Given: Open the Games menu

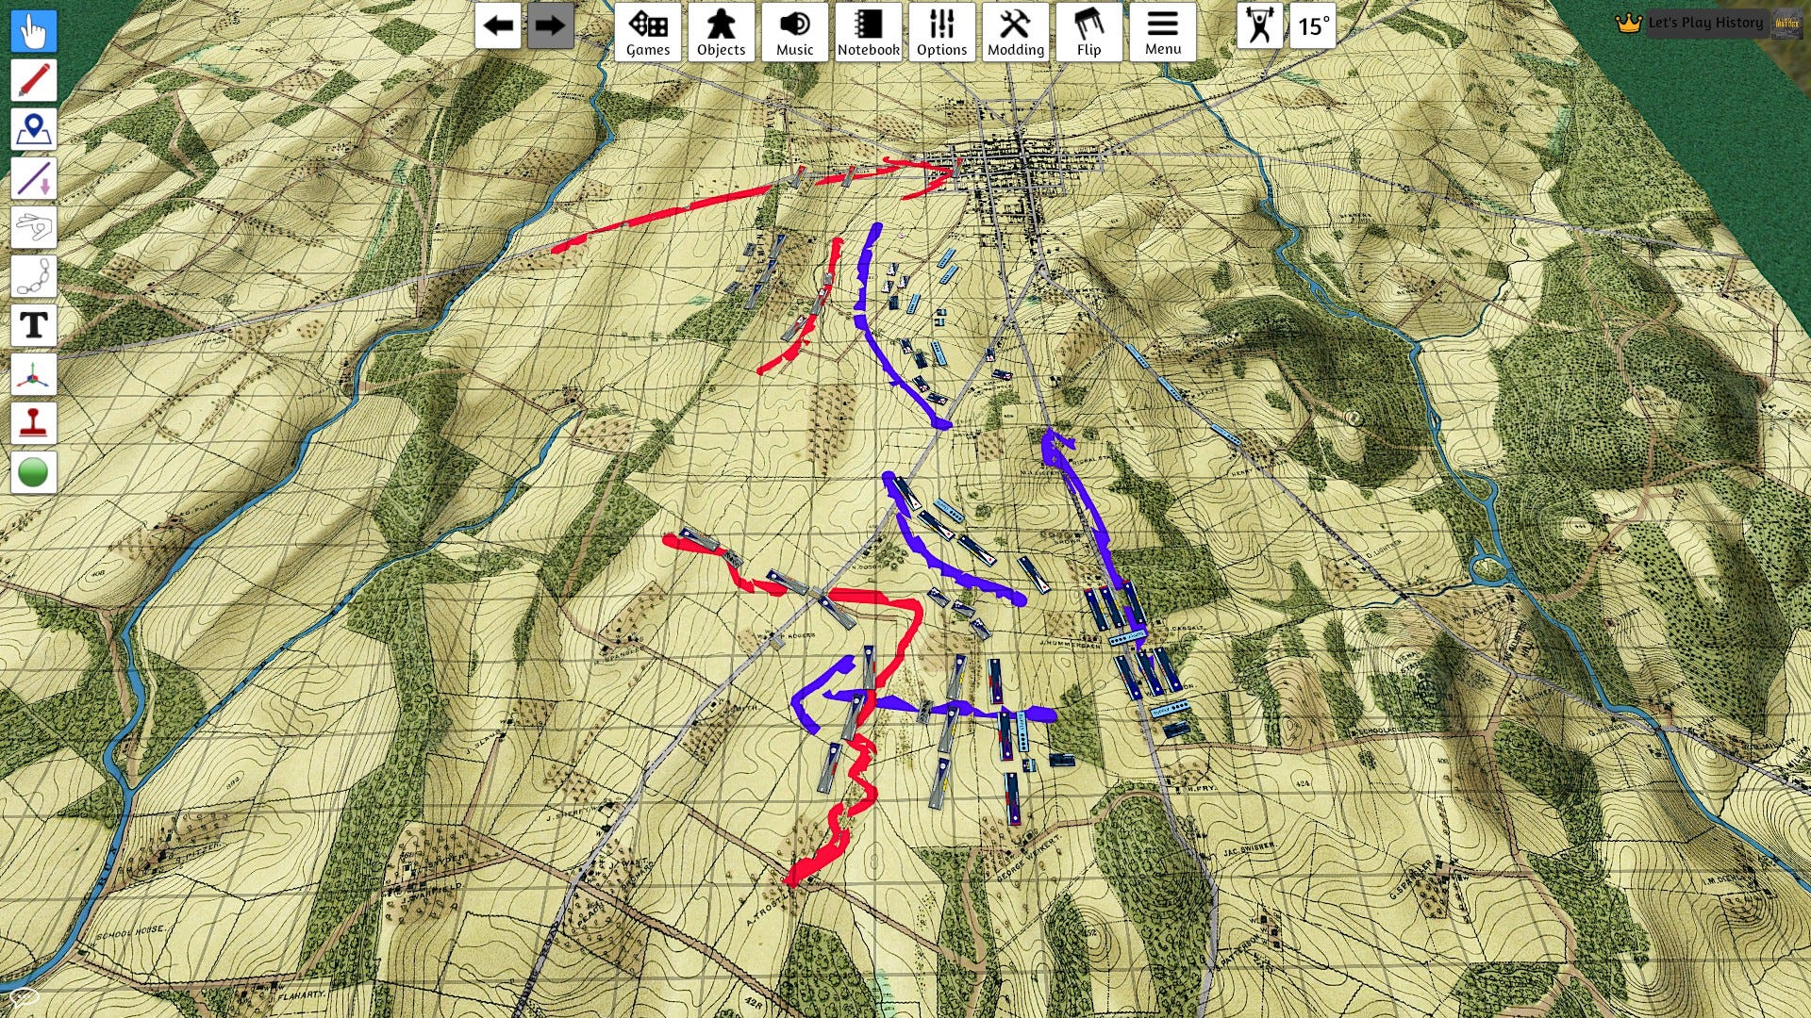Looking at the screenshot, I should tap(648, 32).
